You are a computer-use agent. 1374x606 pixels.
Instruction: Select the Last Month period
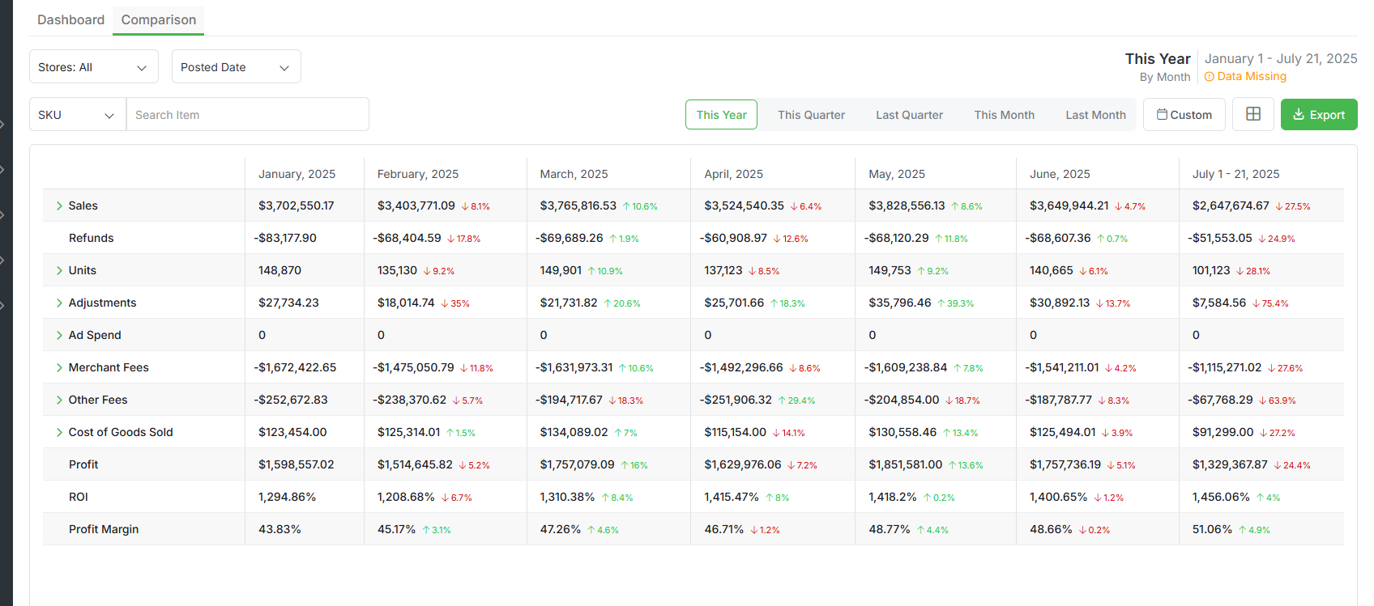[x=1095, y=115]
